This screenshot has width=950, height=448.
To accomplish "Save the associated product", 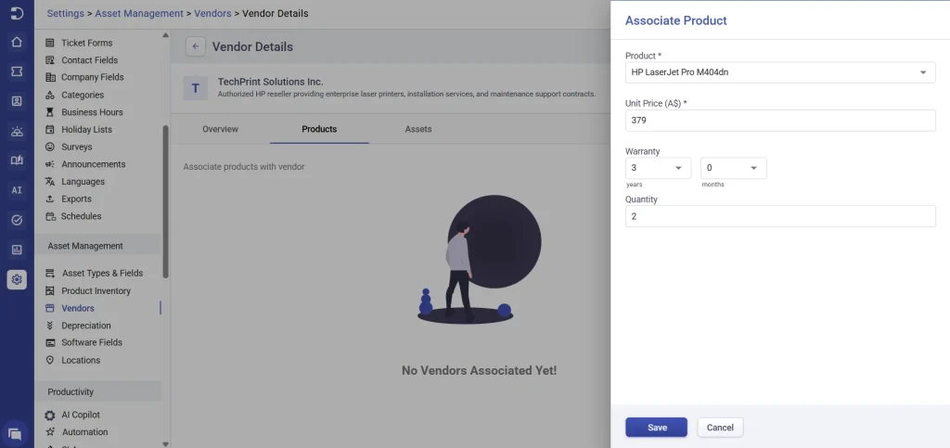I will pyautogui.click(x=656, y=428).
